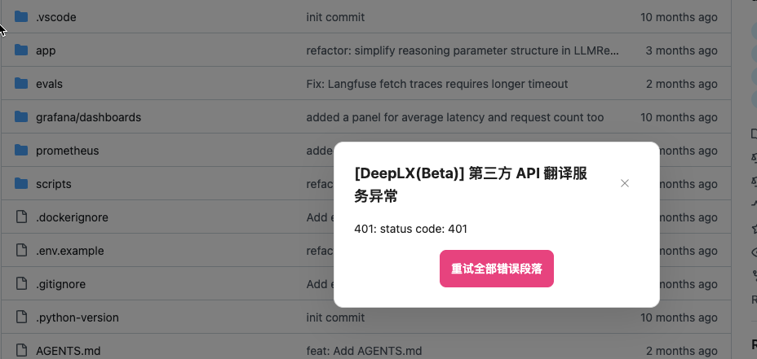The height and width of the screenshot is (359, 757).
Task: Click '10 months ago' in the .python-version row
Action: [679, 317]
